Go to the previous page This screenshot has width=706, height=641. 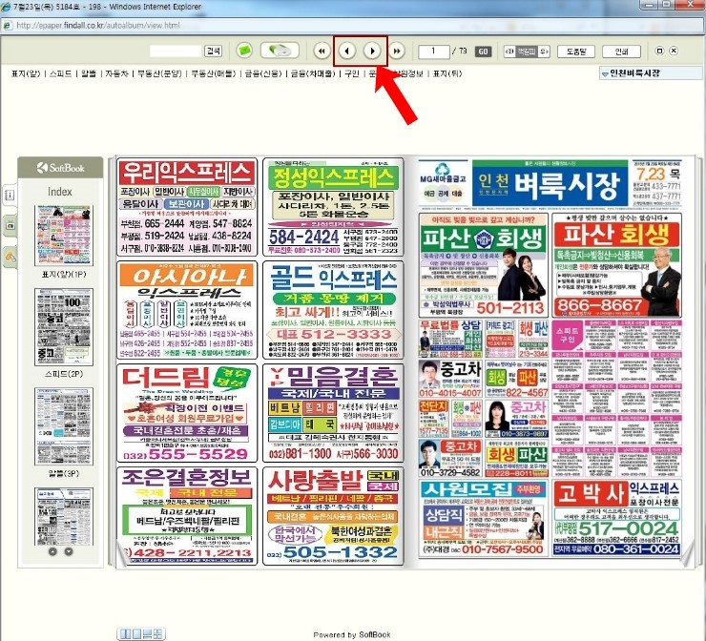coord(346,51)
